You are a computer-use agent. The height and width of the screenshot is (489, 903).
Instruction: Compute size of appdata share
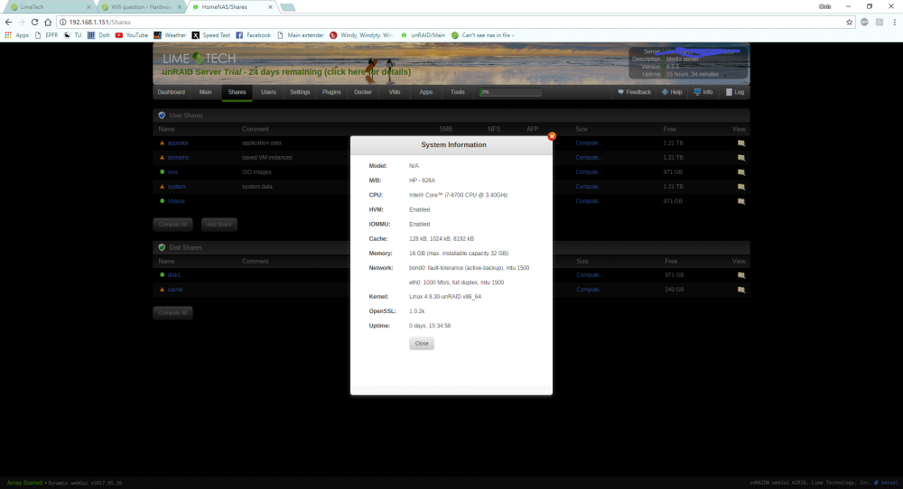(x=588, y=143)
